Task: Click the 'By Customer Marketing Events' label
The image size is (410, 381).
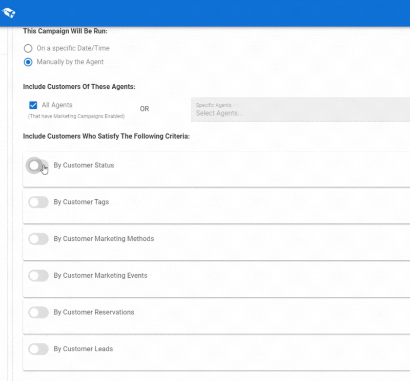Action: 100,275
